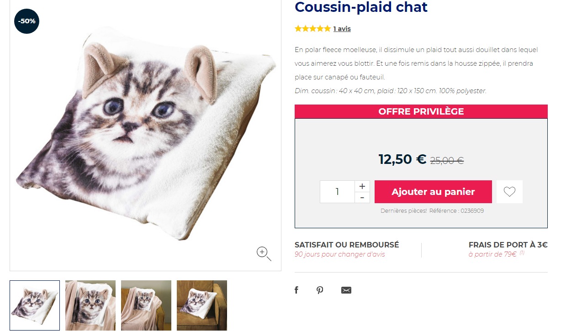The image size is (561, 331).
Task: Select second thumbnail with cat plaid close-up
Action: 90,305
